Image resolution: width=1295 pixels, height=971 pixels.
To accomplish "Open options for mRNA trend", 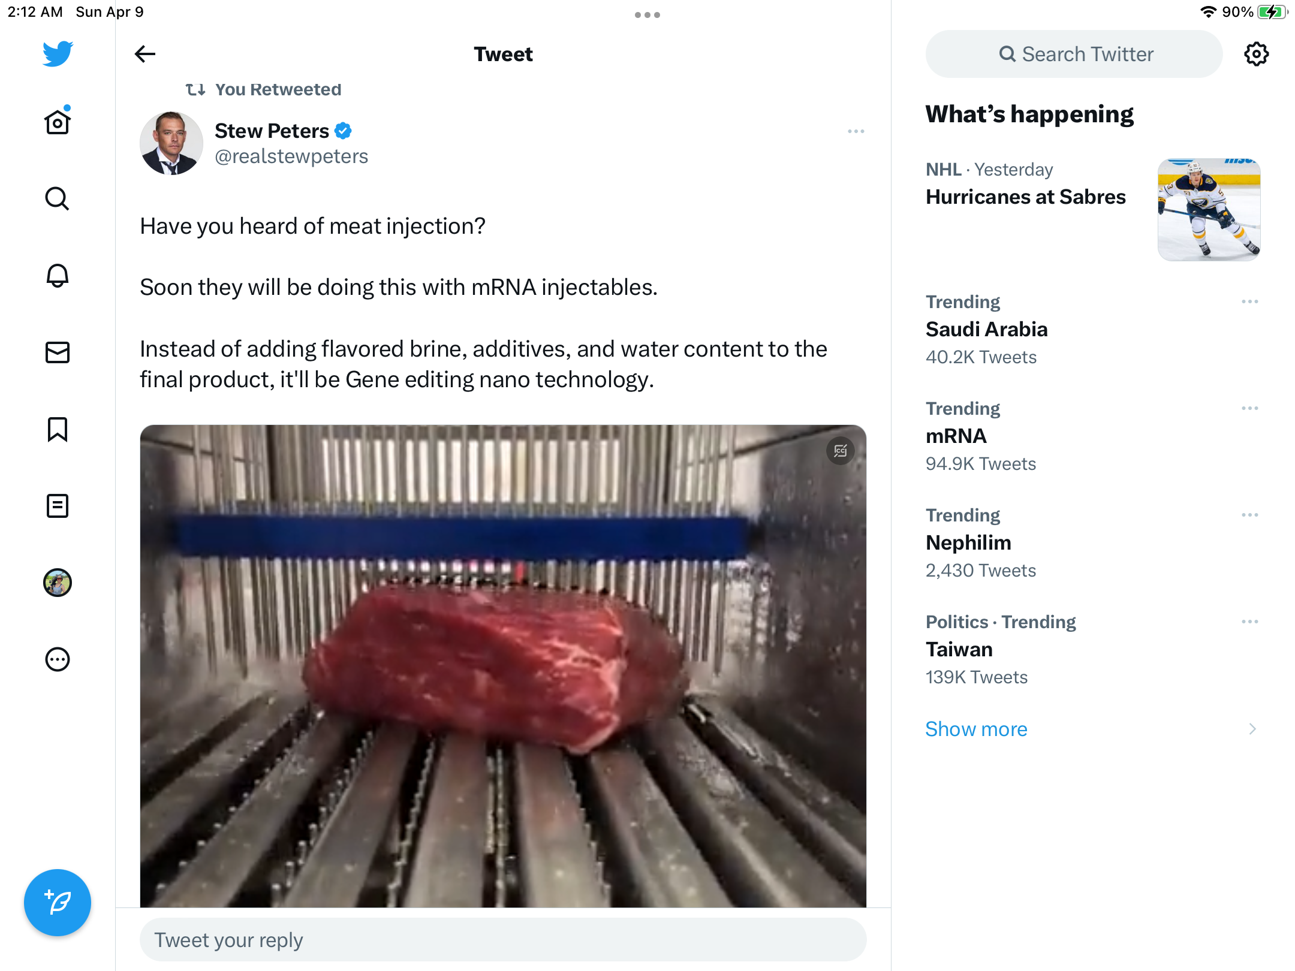I will tap(1249, 408).
